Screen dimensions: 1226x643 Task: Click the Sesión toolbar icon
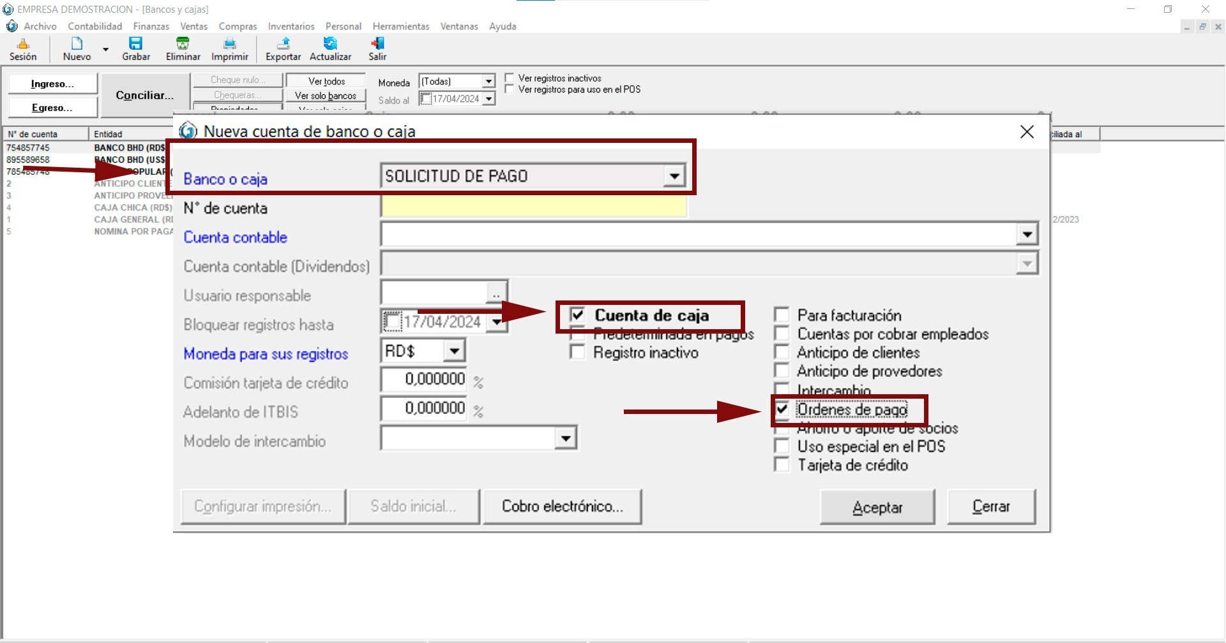pyautogui.click(x=23, y=43)
